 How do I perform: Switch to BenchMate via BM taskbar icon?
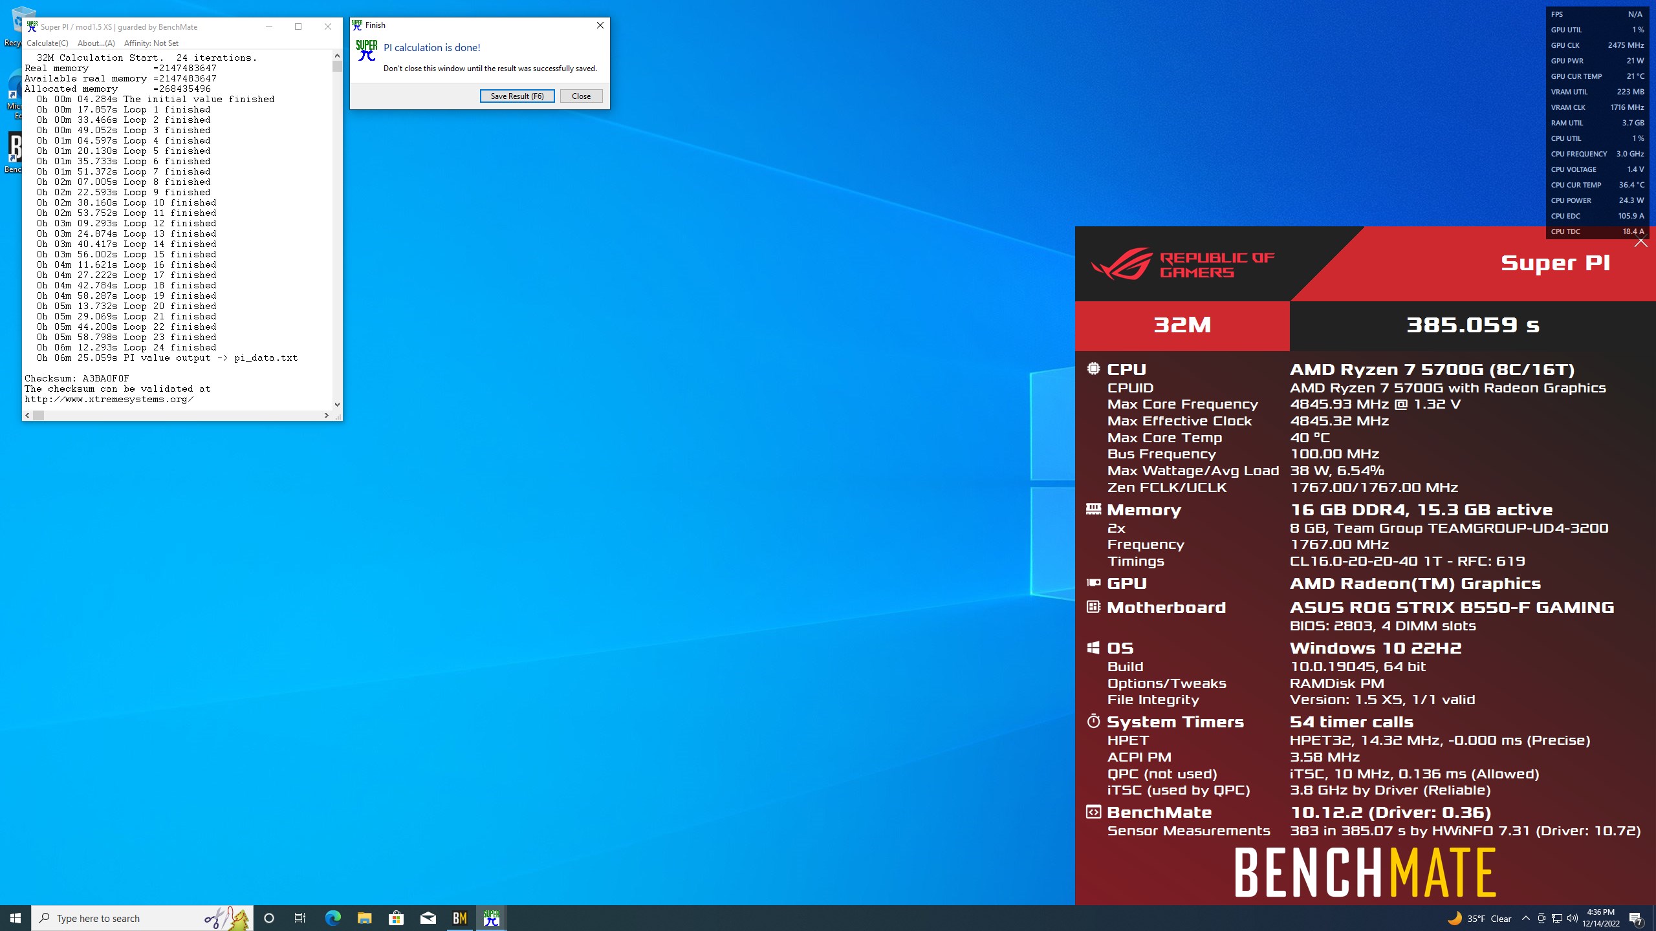pos(459,918)
